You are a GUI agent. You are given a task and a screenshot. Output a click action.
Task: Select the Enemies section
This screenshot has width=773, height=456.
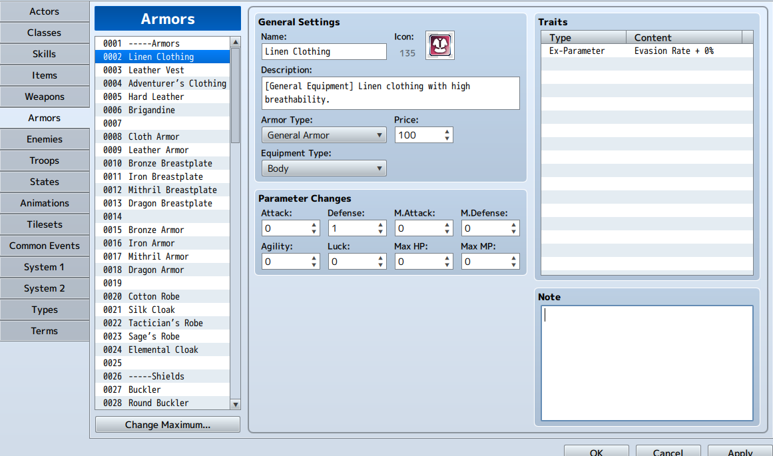(45, 139)
